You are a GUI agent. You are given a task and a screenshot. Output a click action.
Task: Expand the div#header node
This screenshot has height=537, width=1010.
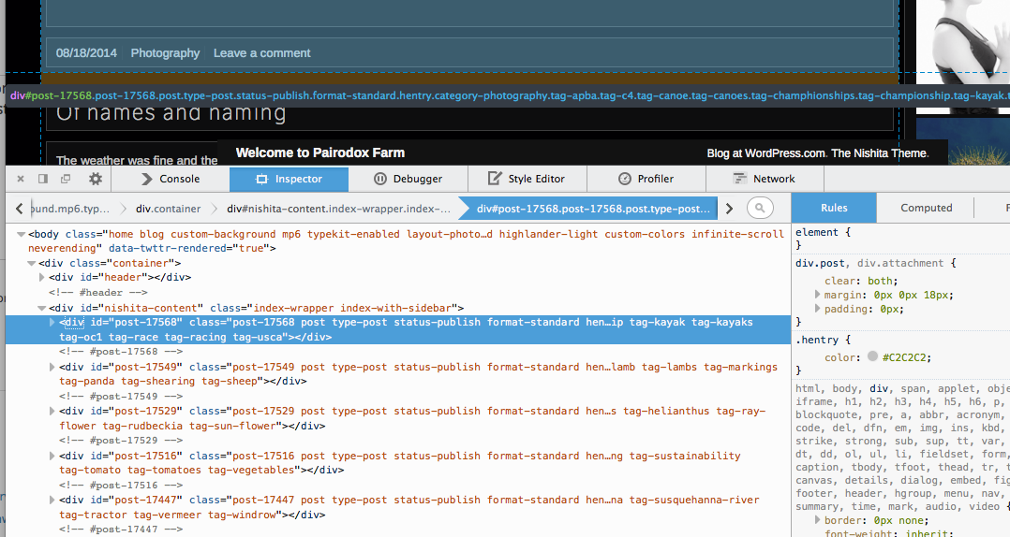(41, 278)
